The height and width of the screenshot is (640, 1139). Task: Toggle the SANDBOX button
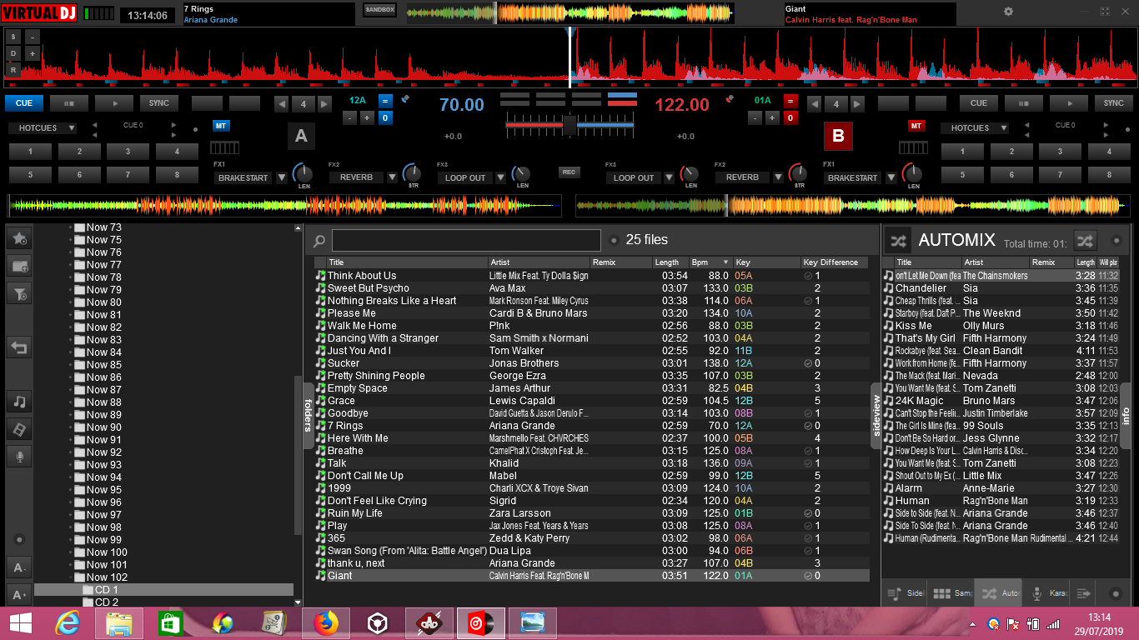379,10
